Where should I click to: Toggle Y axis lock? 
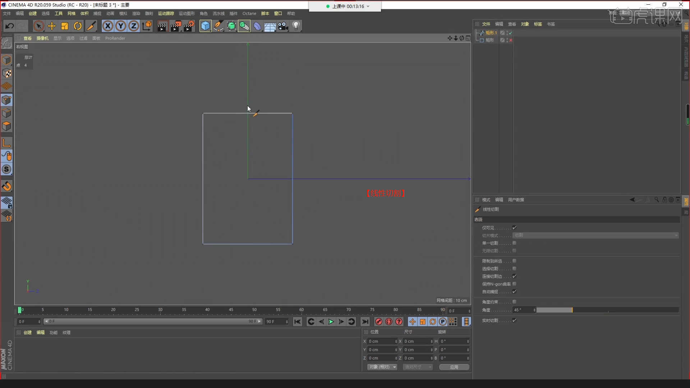[x=121, y=26]
